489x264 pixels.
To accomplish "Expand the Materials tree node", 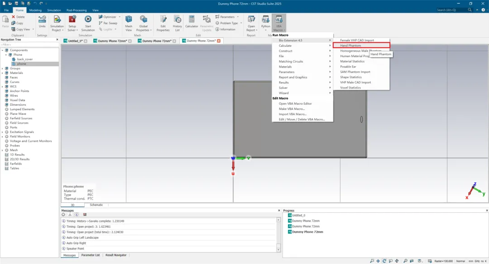I will (3, 73).
